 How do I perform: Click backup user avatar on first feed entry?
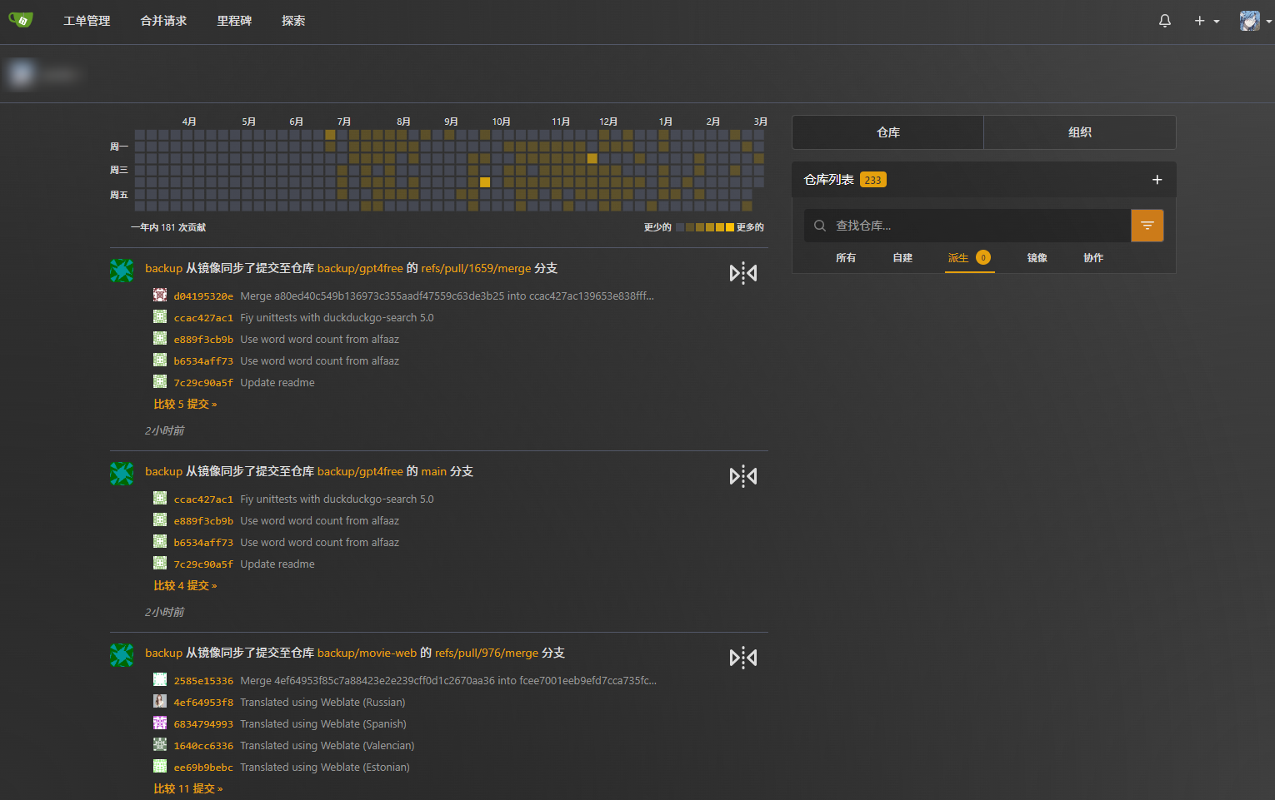[x=121, y=271]
